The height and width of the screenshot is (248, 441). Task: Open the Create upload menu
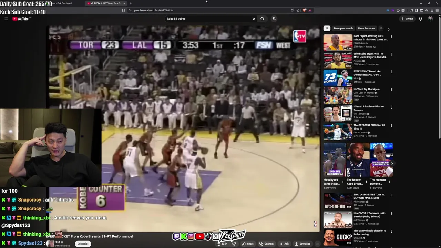tap(407, 19)
